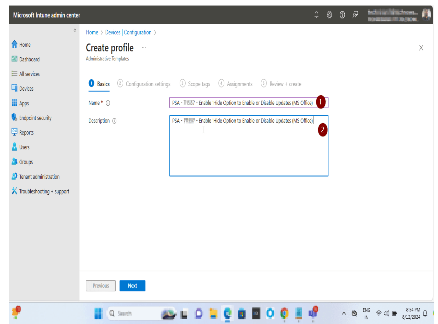Switch to Configuration settings step
Viewport: 438px width, 324px height.
[144, 84]
